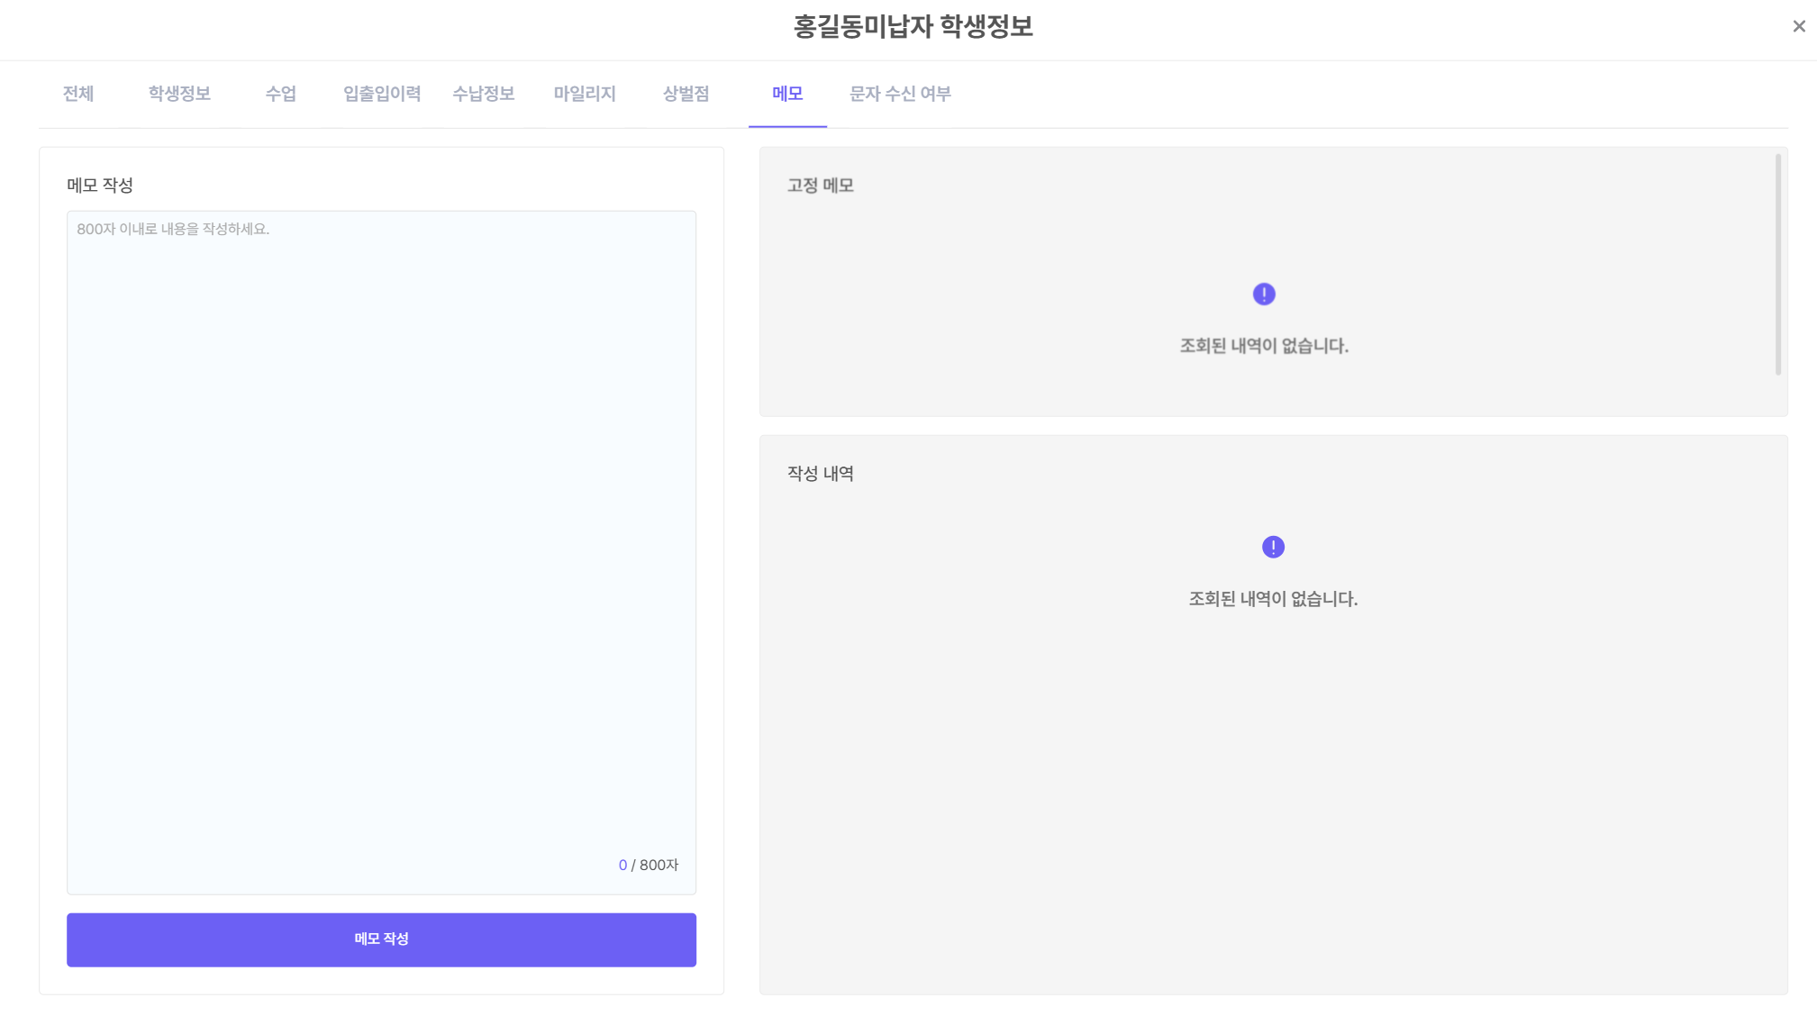The height and width of the screenshot is (1034, 1817).
Task: Click empty message in 작성 내역 panel
Action: click(1272, 600)
